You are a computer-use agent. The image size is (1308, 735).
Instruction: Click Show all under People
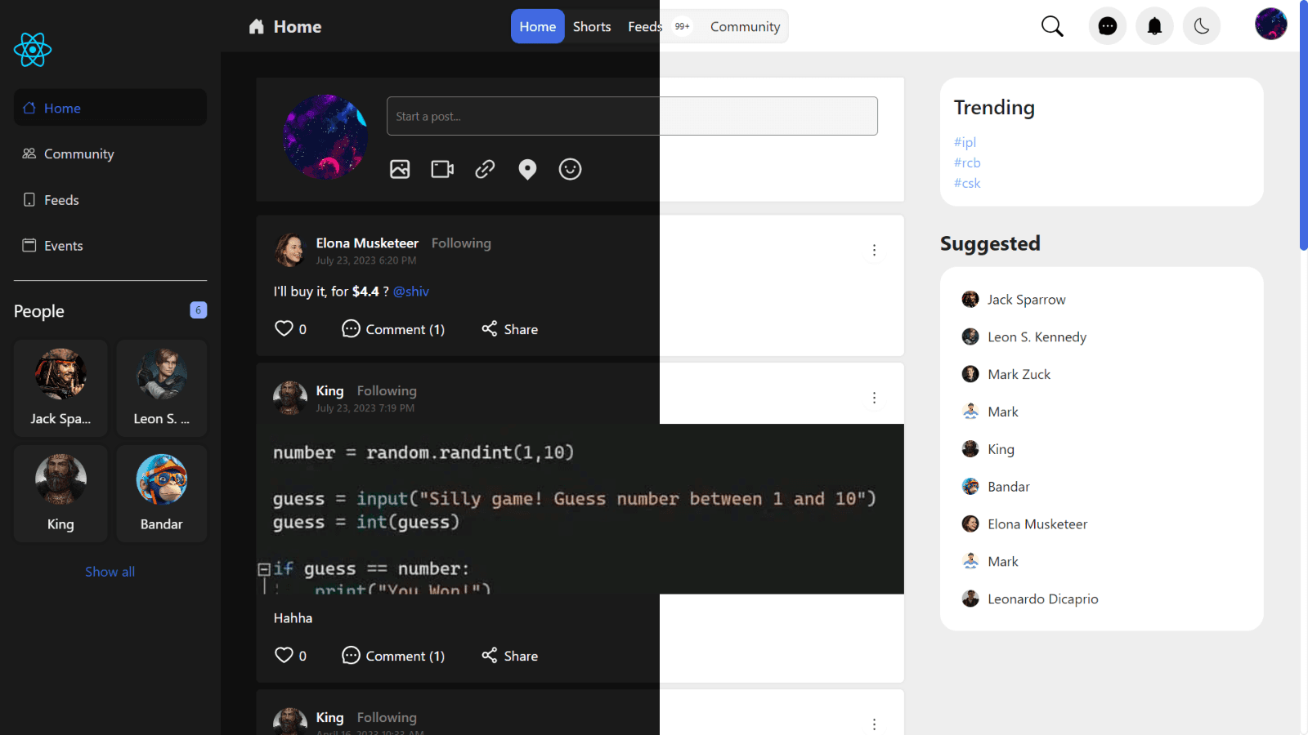point(110,572)
